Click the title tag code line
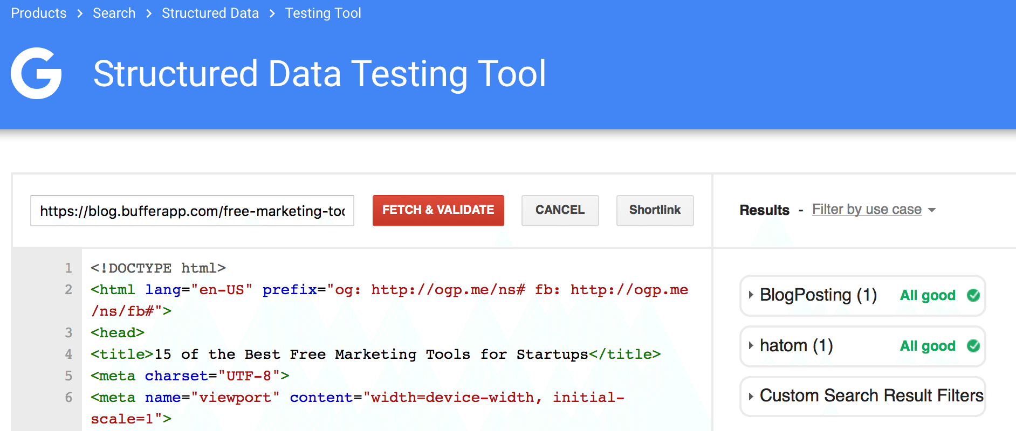 tap(375, 354)
